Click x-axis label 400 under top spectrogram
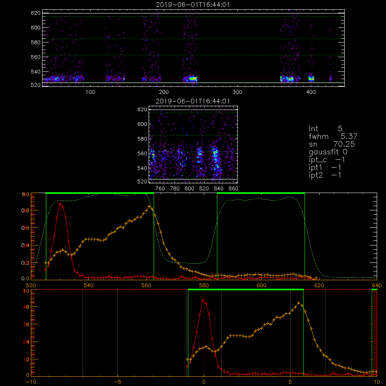The width and height of the screenshot is (386, 386). pyautogui.click(x=311, y=92)
